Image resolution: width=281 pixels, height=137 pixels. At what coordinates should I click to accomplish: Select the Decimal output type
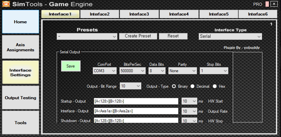point(193,86)
